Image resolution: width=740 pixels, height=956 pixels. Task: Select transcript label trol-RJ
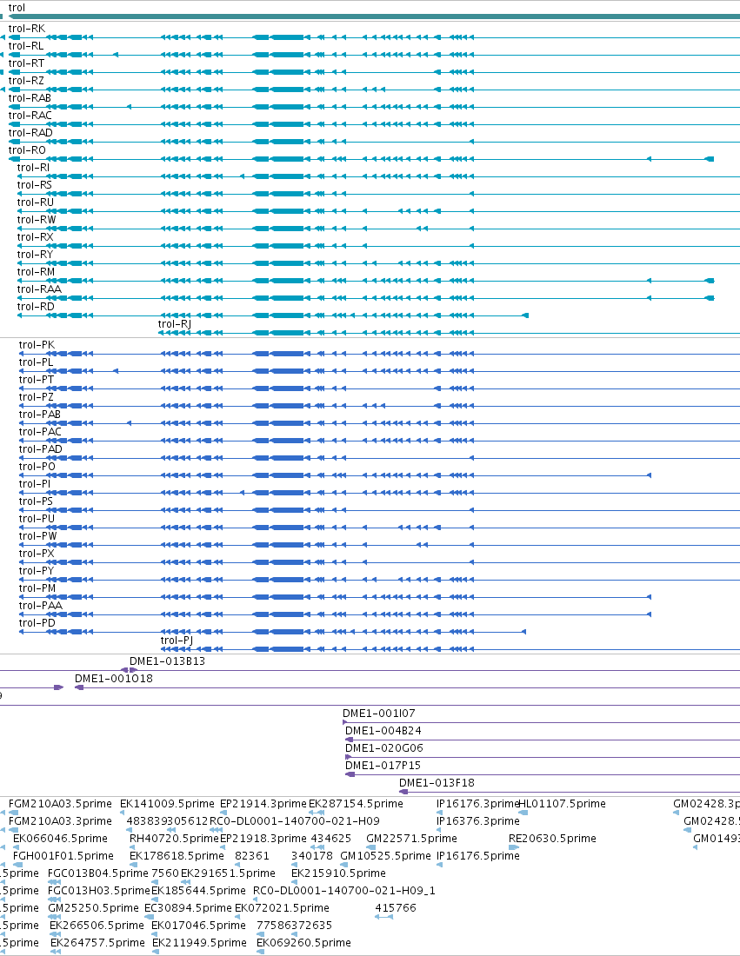tap(175, 324)
